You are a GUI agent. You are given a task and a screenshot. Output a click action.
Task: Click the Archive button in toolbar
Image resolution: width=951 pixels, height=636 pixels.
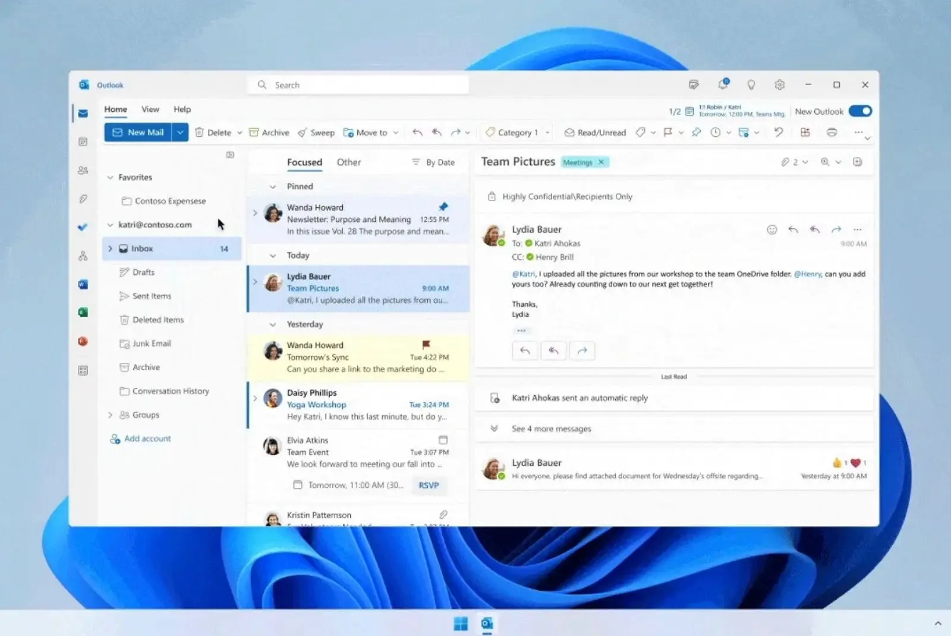[269, 133]
